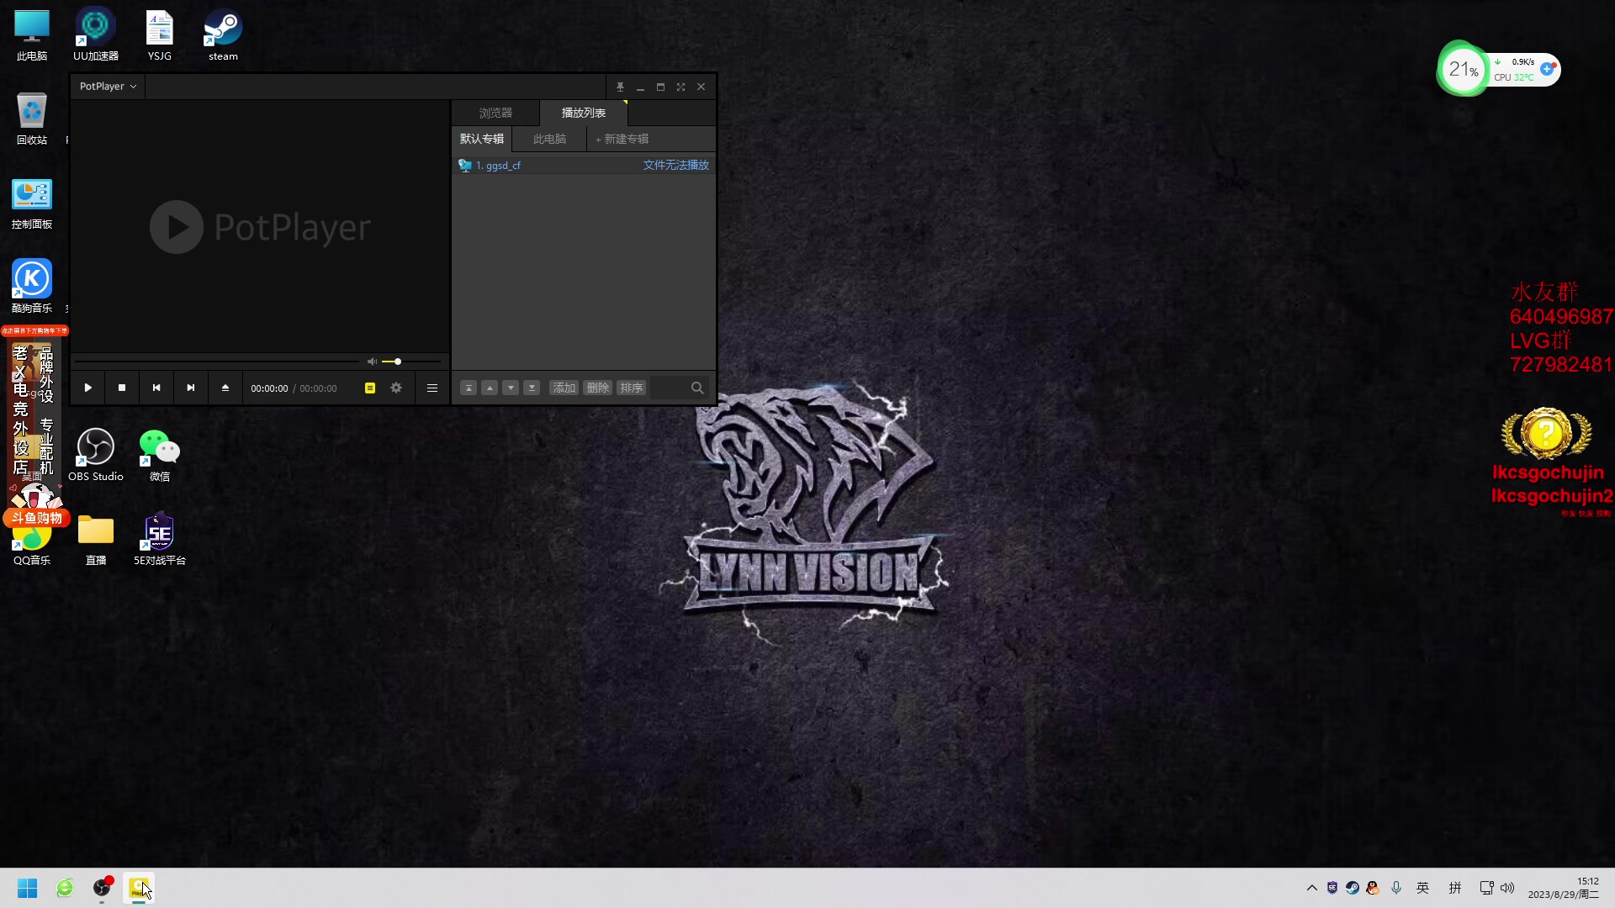
Task: Click the PotPlayer taskbar icon
Action: (x=139, y=888)
